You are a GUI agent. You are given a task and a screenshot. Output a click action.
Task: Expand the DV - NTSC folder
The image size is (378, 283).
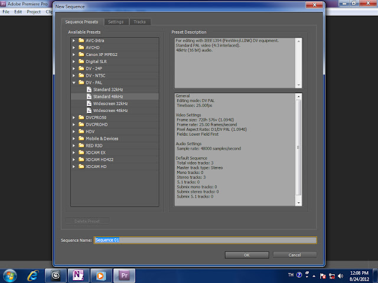click(x=74, y=75)
